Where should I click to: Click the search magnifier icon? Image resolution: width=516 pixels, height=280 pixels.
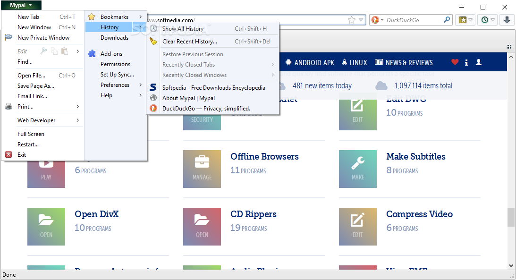coord(447,20)
